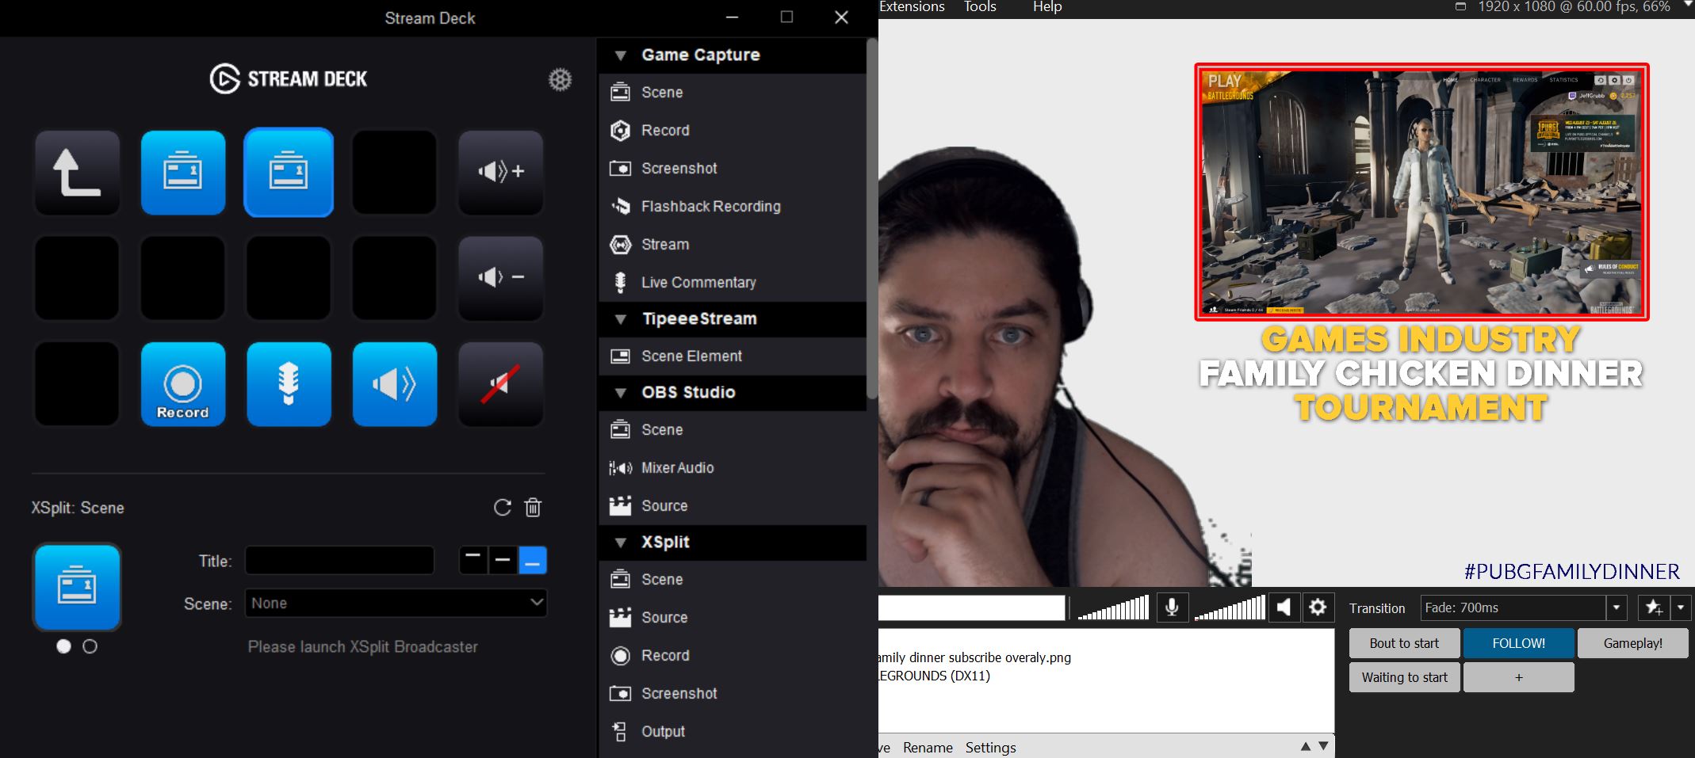Viewport: 1695px width, 758px height.
Task: Click the volume up key on Stream Deck grid
Action: pyautogui.click(x=500, y=172)
